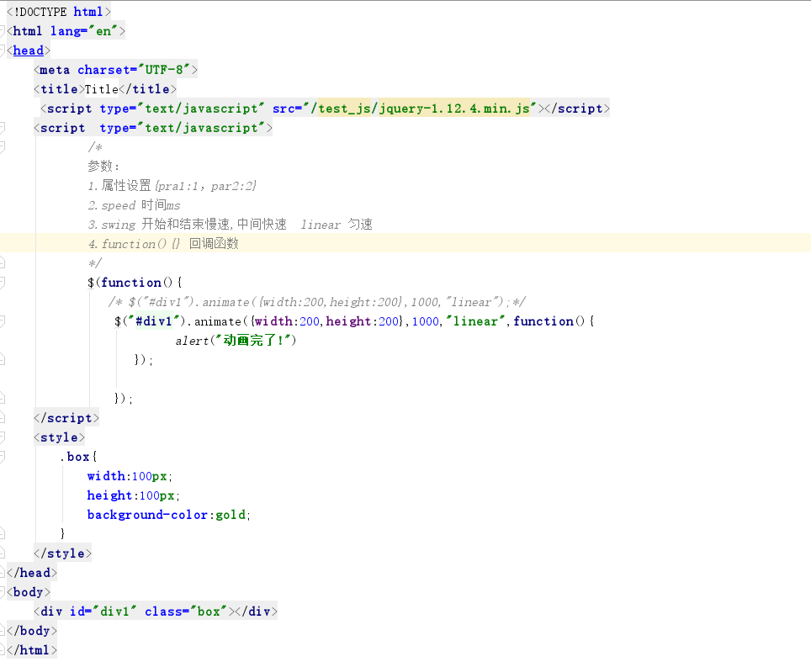
Task: Click the closing </script> tag
Action: 66,418
